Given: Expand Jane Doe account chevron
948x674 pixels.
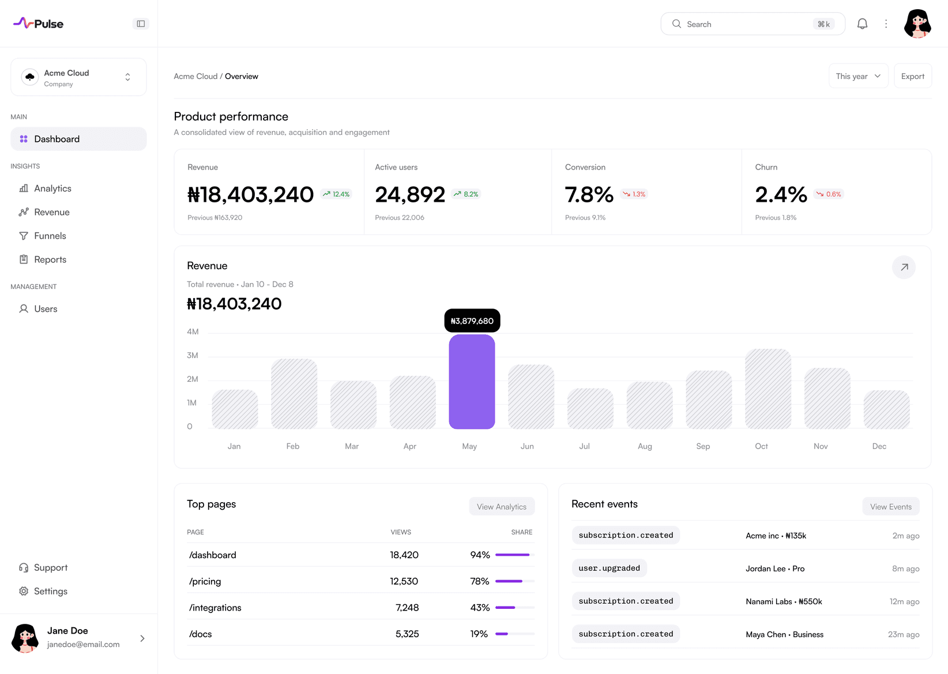Looking at the screenshot, I should pyautogui.click(x=142, y=638).
